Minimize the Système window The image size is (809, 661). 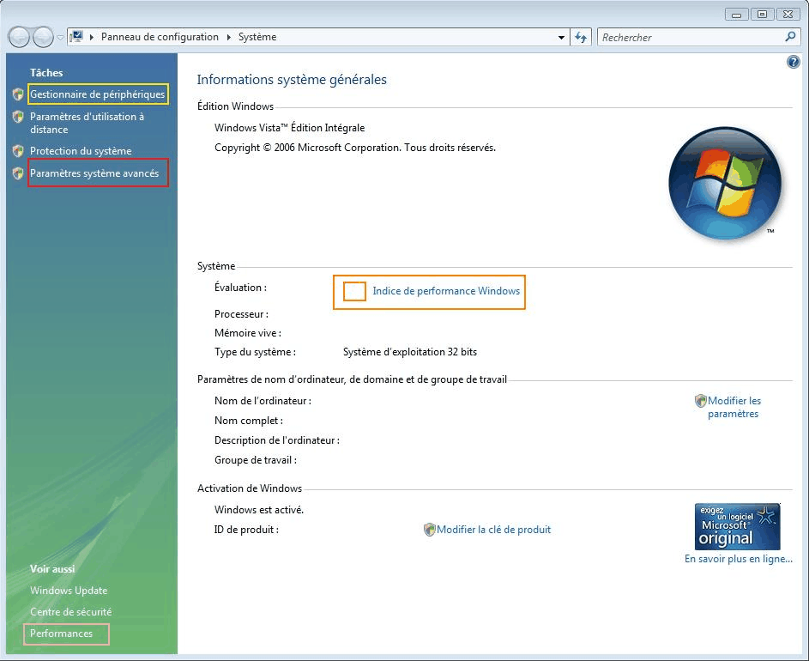click(x=736, y=15)
